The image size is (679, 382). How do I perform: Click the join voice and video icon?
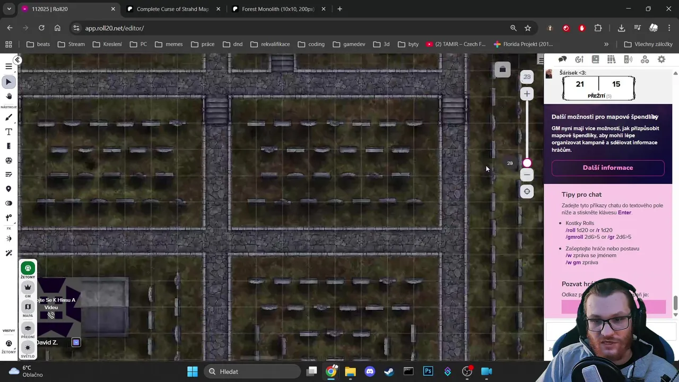click(51, 315)
